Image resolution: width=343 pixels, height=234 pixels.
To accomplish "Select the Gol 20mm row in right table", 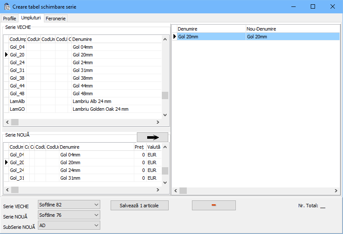I will [211, 37].
